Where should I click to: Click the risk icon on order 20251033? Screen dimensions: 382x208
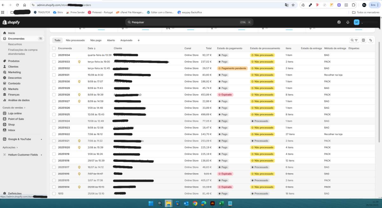click(x=79, y=62)
